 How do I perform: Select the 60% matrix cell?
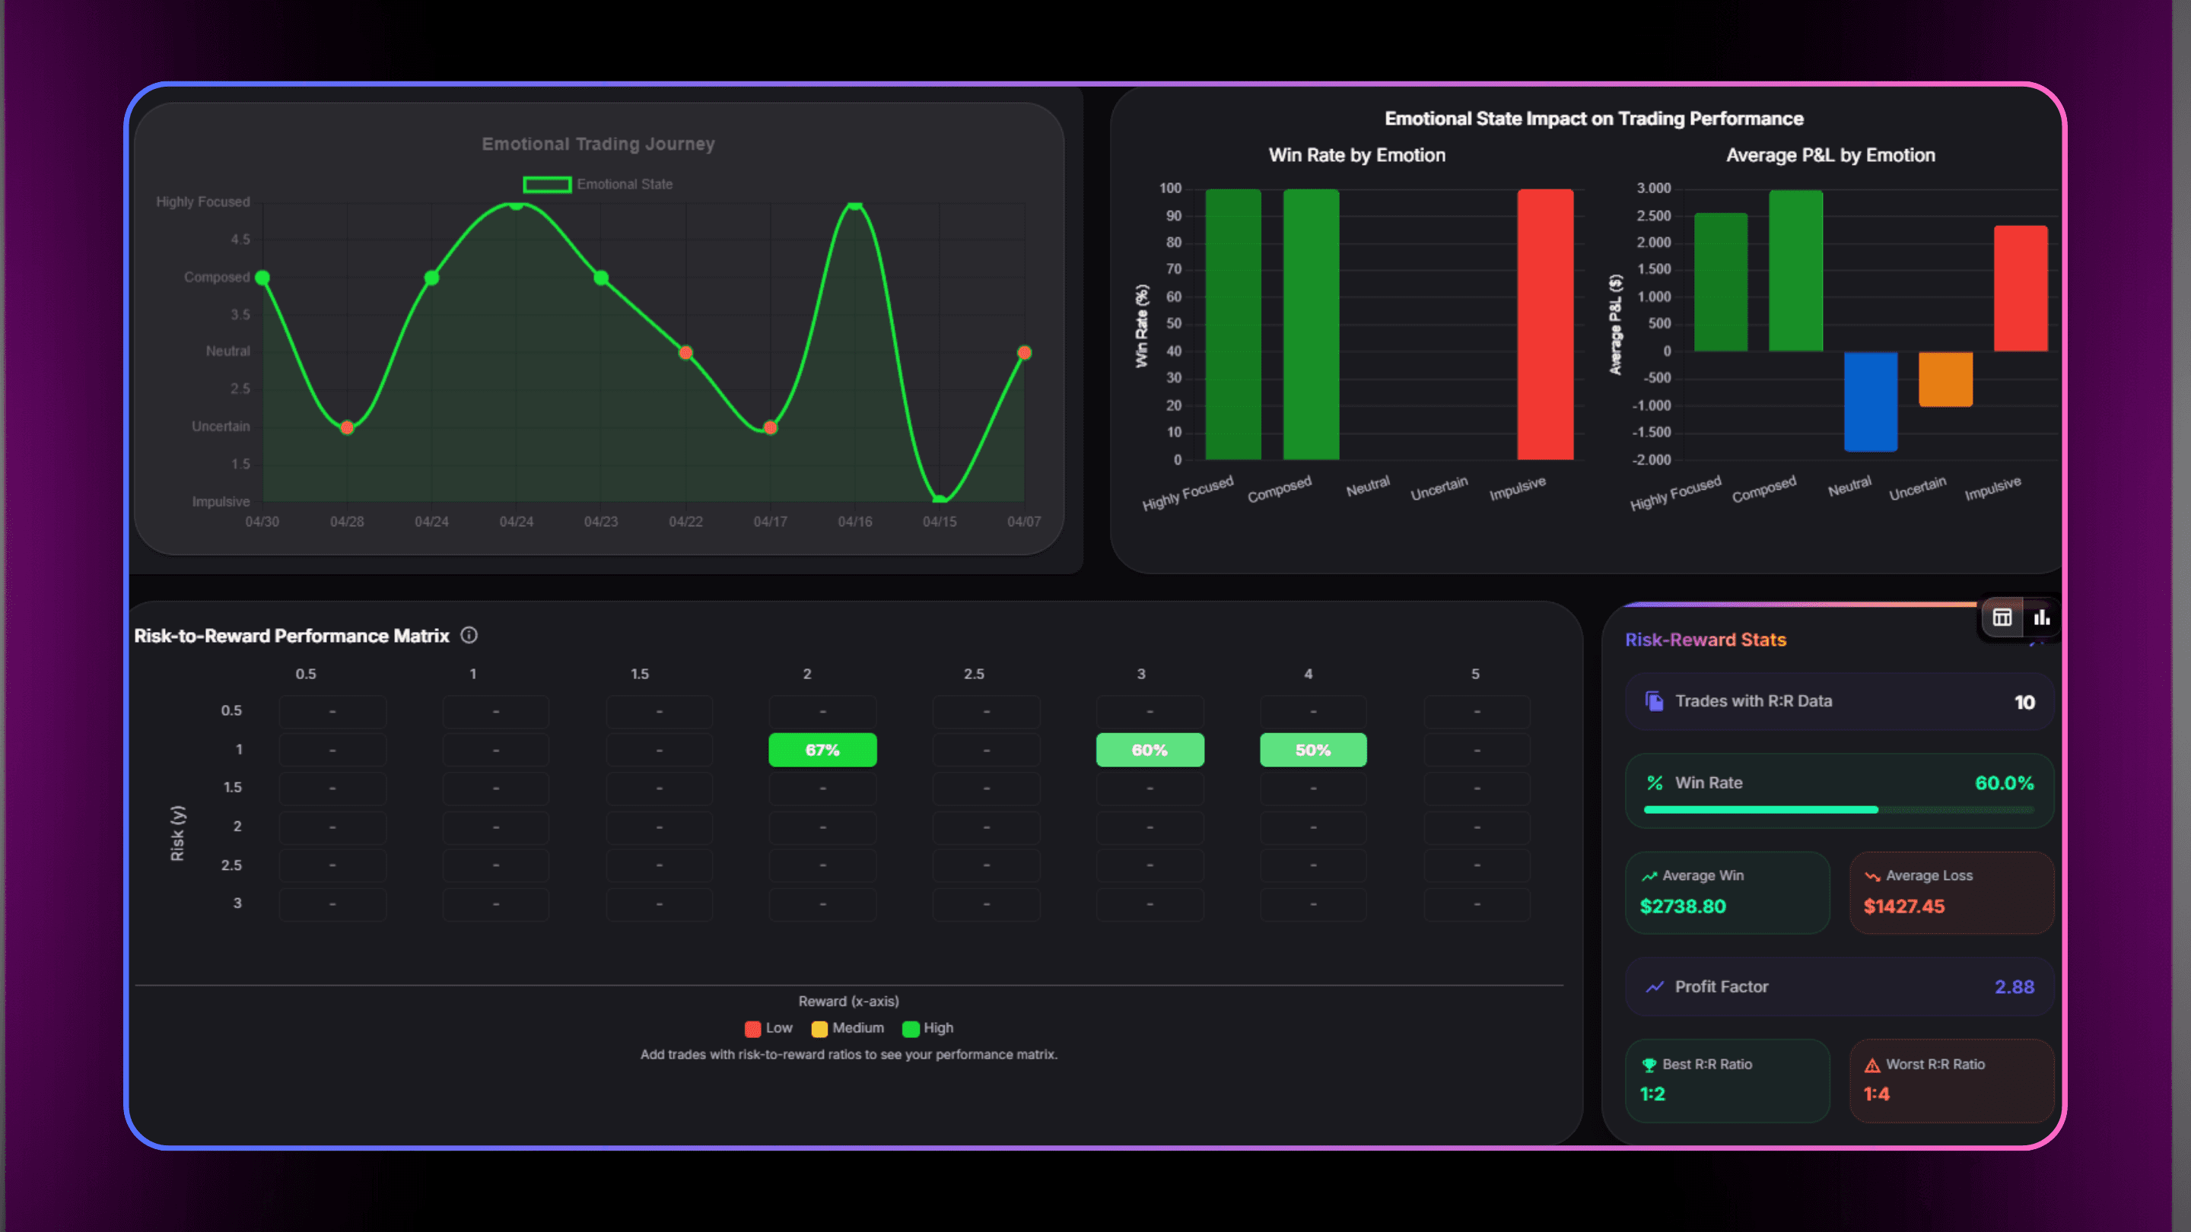click(1150, 750)
